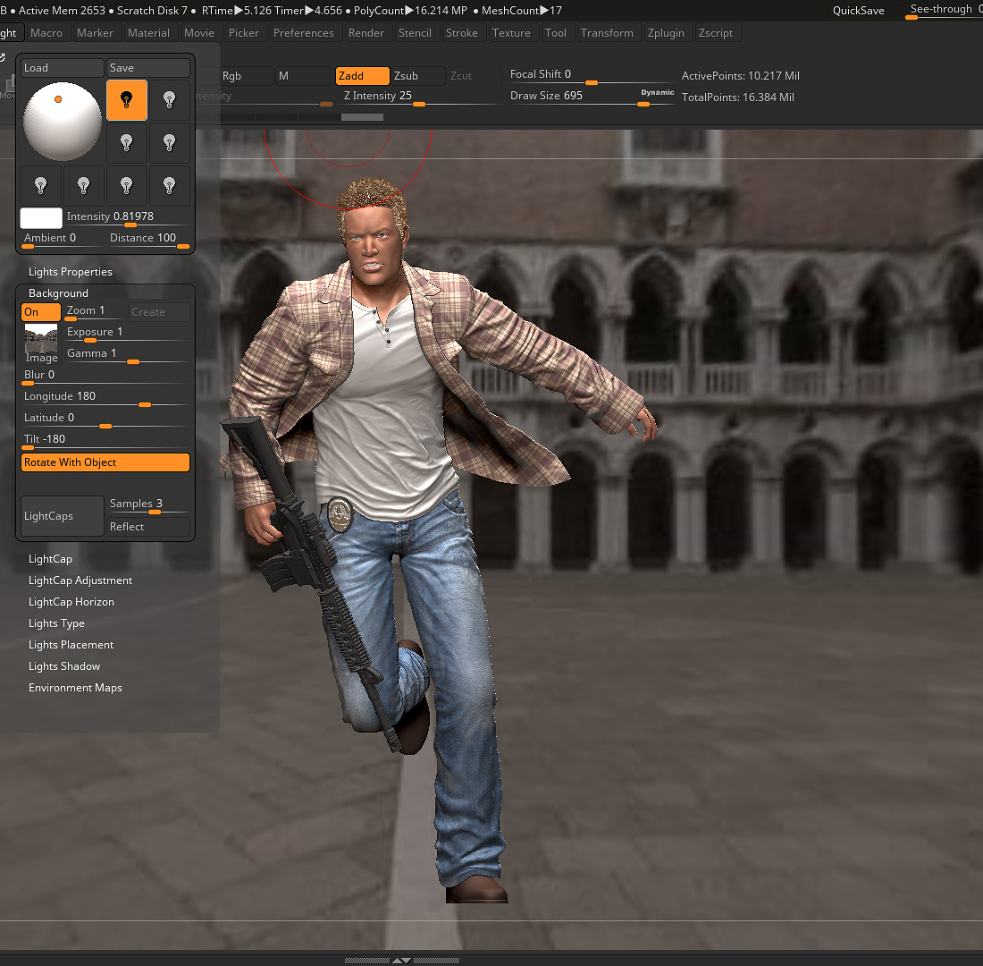This screenshot has width=983, height=966.
Task: Adjust the Z Intensity slider
Action: pos(422,97)
